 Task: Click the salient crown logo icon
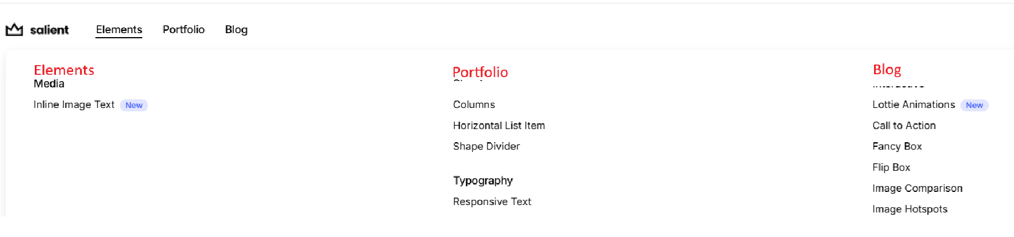tap(14, 29)
